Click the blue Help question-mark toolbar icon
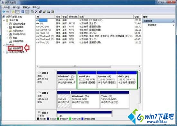 click(23, 12)
